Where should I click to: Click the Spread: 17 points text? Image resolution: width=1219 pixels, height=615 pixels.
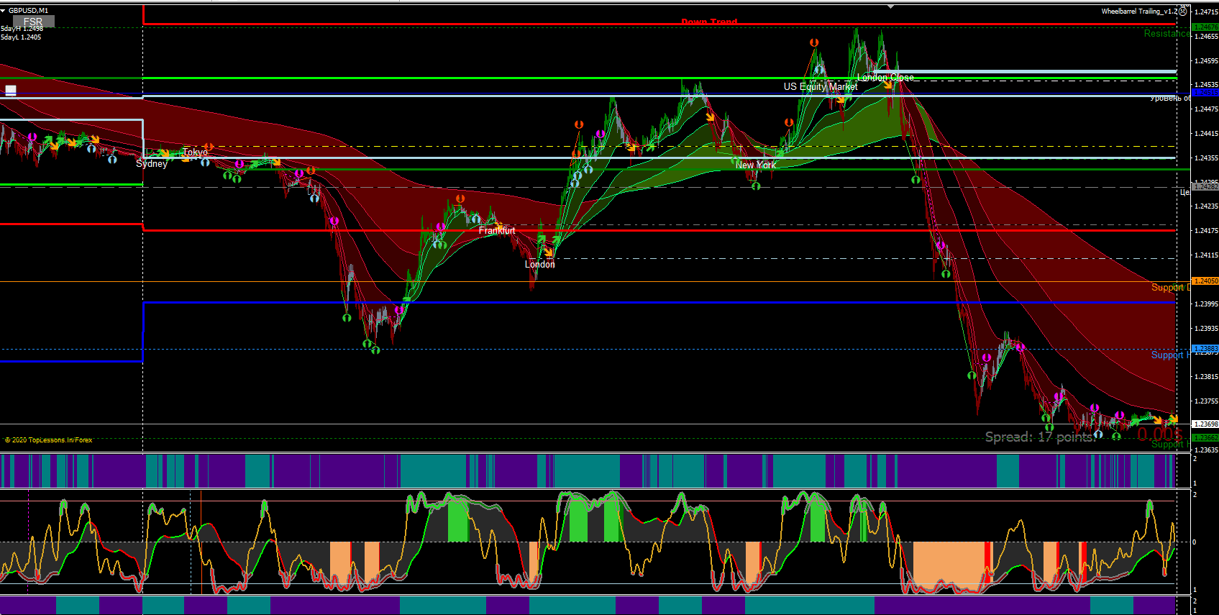[1041, 437]
